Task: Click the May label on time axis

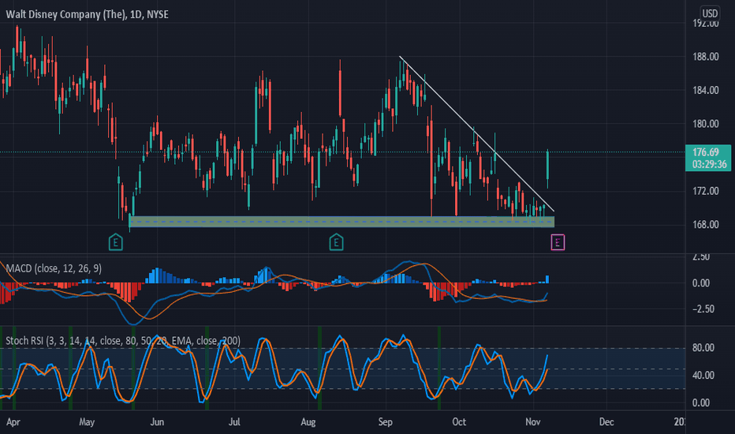Action: pyautogui.click(x=87, y=422)
